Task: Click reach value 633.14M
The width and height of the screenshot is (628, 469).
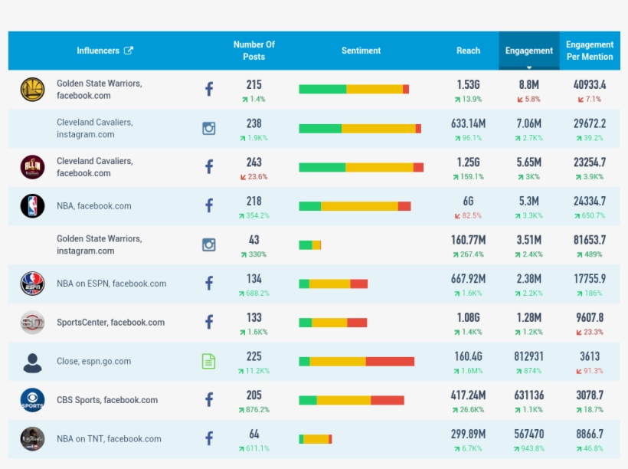Action: coord(468,123)
